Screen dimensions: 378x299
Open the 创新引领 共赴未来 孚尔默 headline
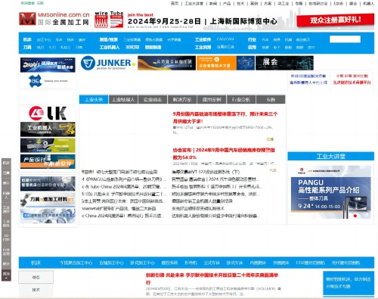pyautogui.click(x=212, y=279)
